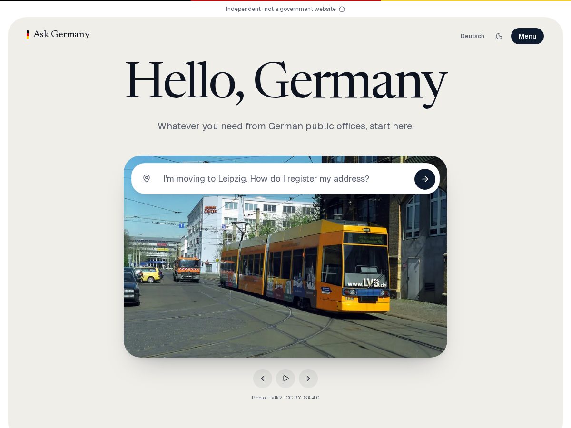Play the photo slideshow
The height and width of the screenshot is (428, 571).
285,379
